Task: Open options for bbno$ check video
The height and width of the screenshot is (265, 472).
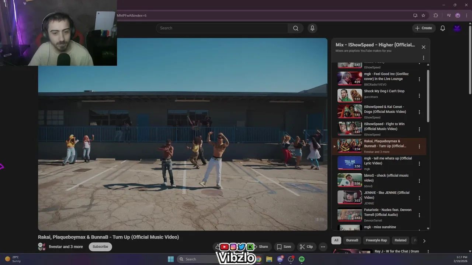Action: click(419, 181)
